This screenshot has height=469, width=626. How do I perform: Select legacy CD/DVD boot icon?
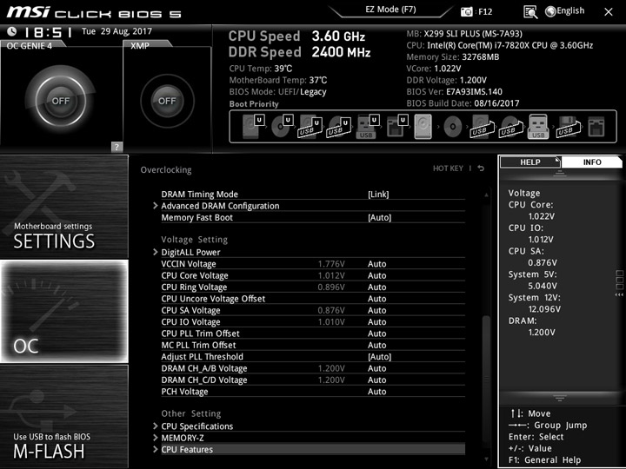click(453, 127)
